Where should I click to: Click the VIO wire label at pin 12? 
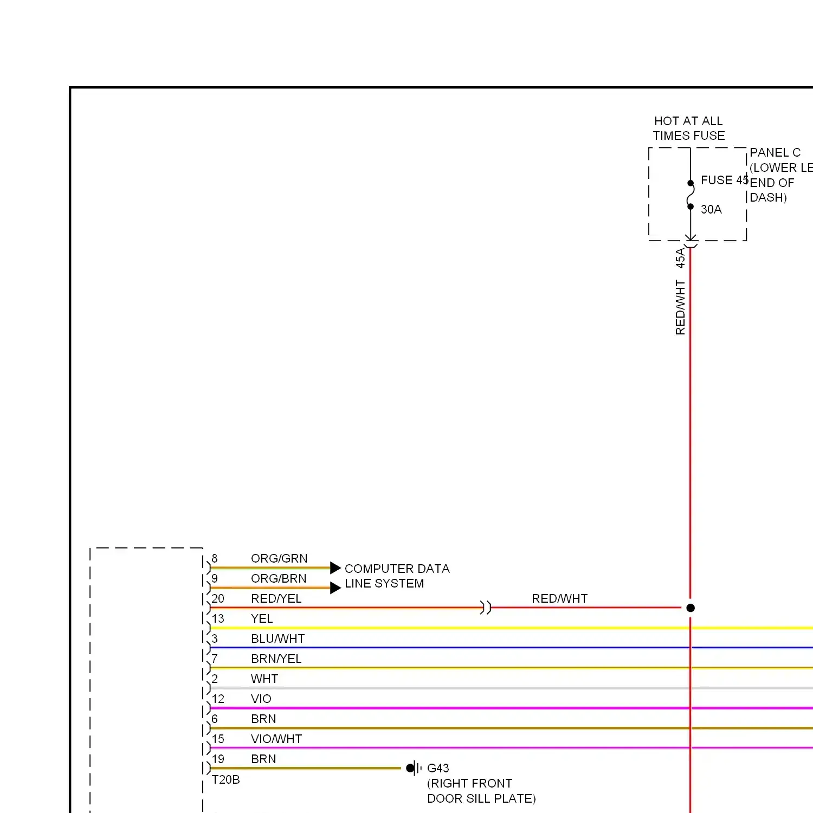click(261, 699)
